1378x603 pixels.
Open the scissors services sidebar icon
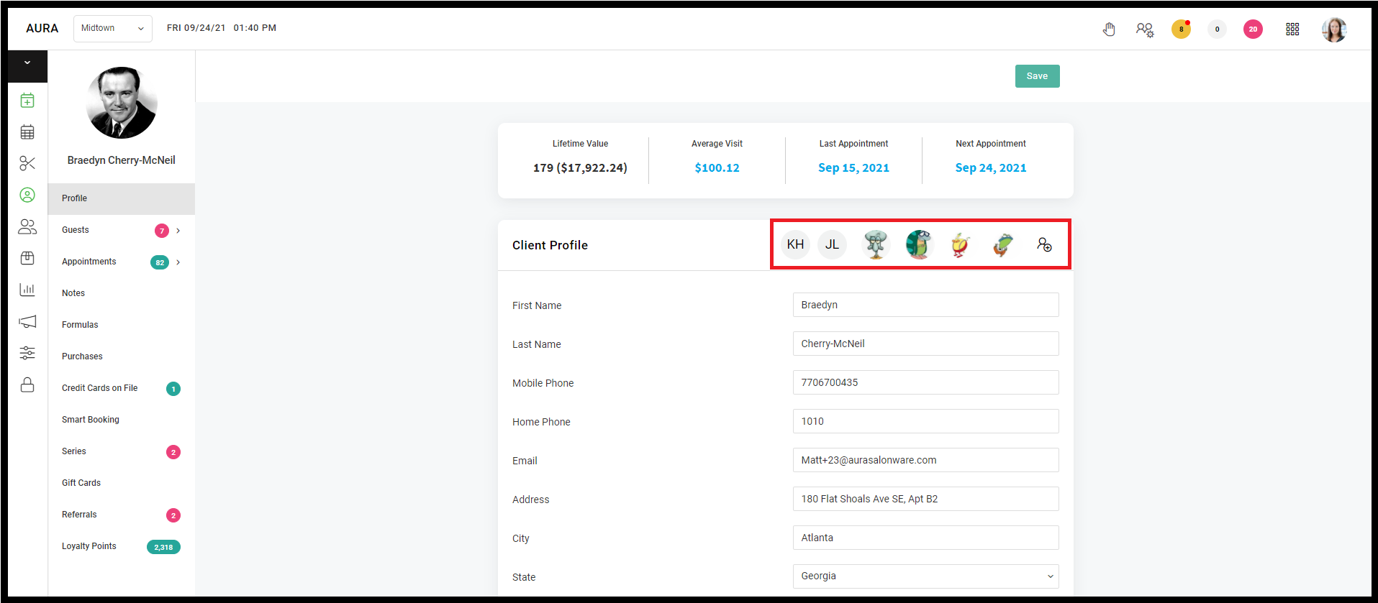[27, 164]
